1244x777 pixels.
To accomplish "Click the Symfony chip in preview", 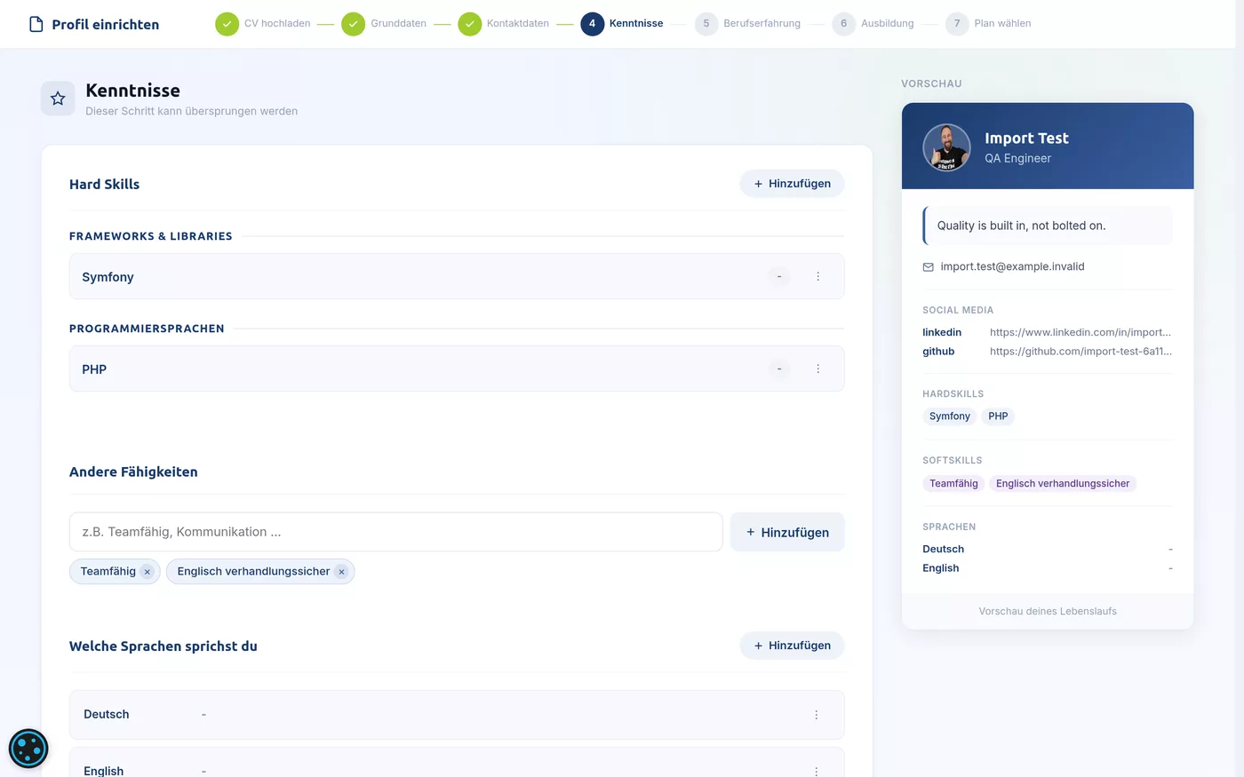I will (x=950, y=416).
